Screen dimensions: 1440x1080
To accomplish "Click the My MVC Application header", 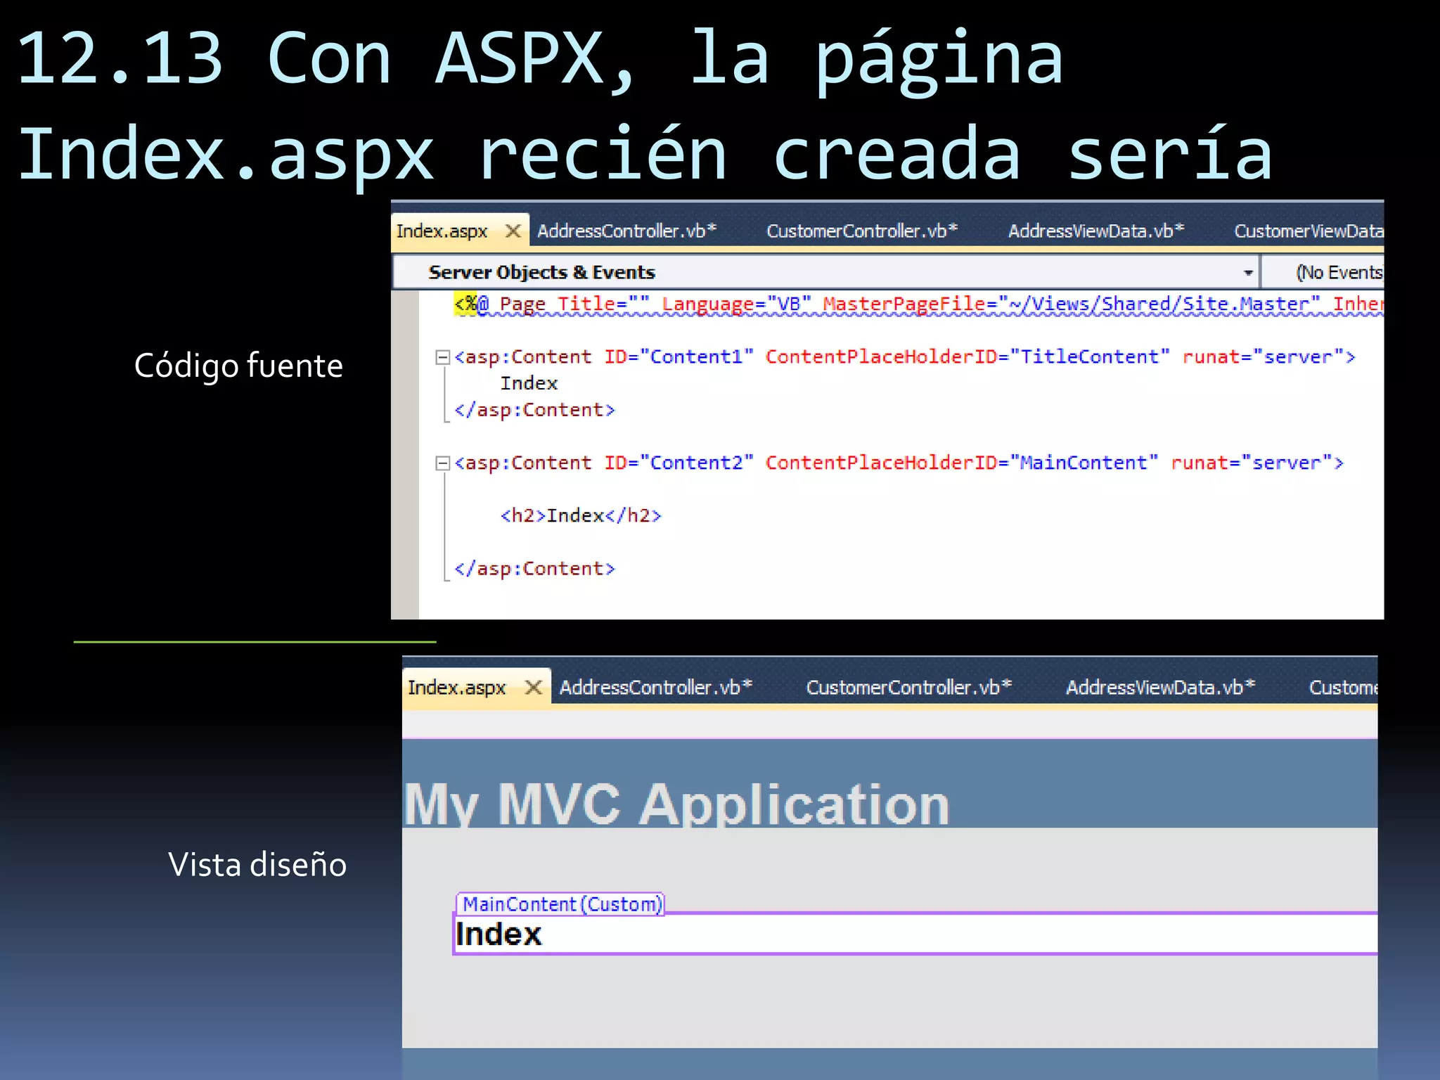I will coord(676,804).
